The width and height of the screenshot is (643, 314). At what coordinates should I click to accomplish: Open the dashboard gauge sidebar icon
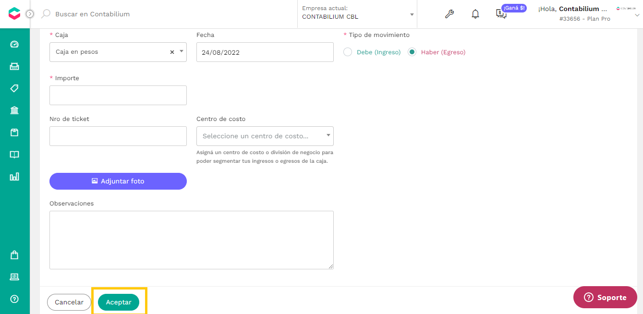14,44
